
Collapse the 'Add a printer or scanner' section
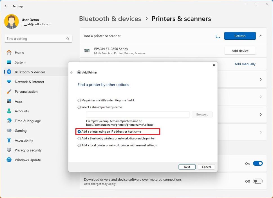tap(261, 36)
